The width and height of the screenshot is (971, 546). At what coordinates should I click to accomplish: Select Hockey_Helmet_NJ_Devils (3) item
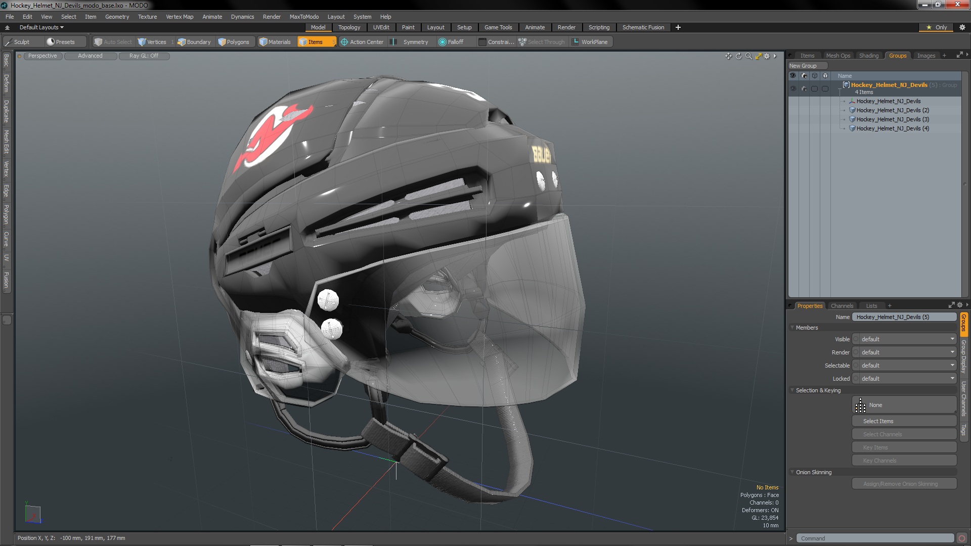893,119
